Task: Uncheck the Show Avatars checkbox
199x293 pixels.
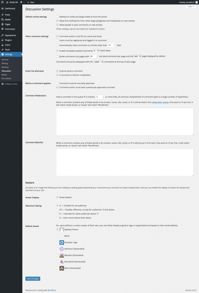Action: tap(57, 197)
